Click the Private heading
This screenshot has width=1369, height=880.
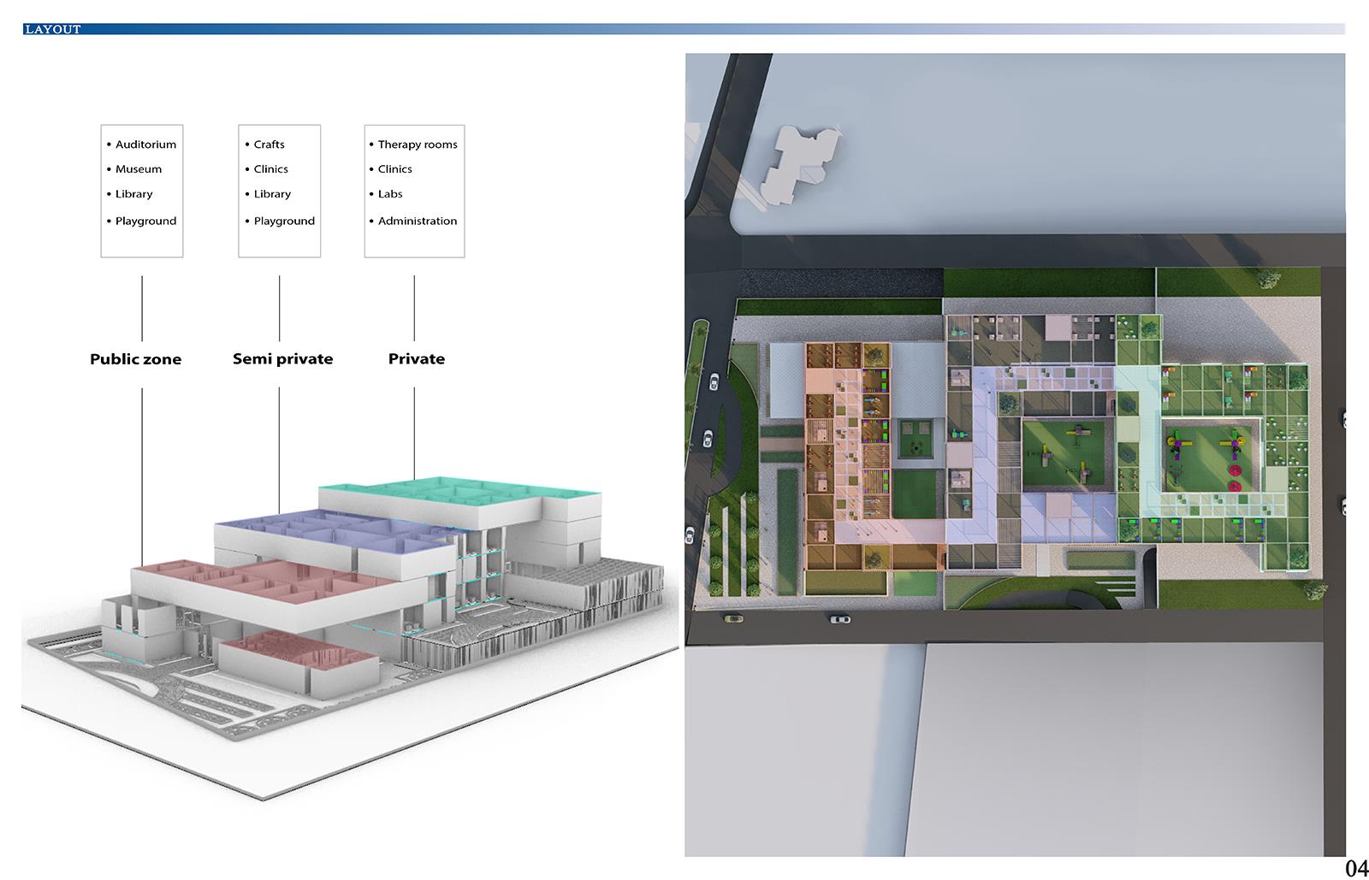coord(417,359)
